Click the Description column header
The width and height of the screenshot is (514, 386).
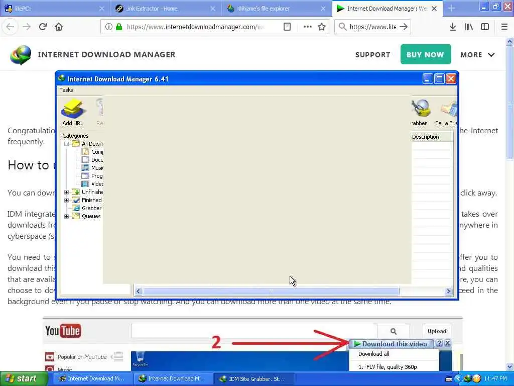432,137
